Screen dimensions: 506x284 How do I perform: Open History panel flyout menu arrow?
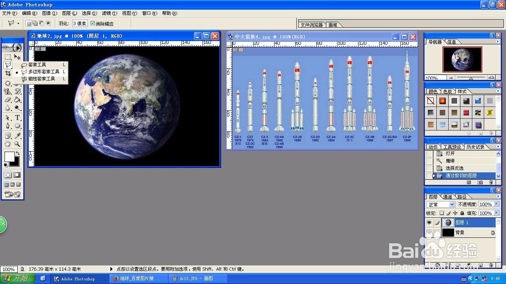click(497, 147)
